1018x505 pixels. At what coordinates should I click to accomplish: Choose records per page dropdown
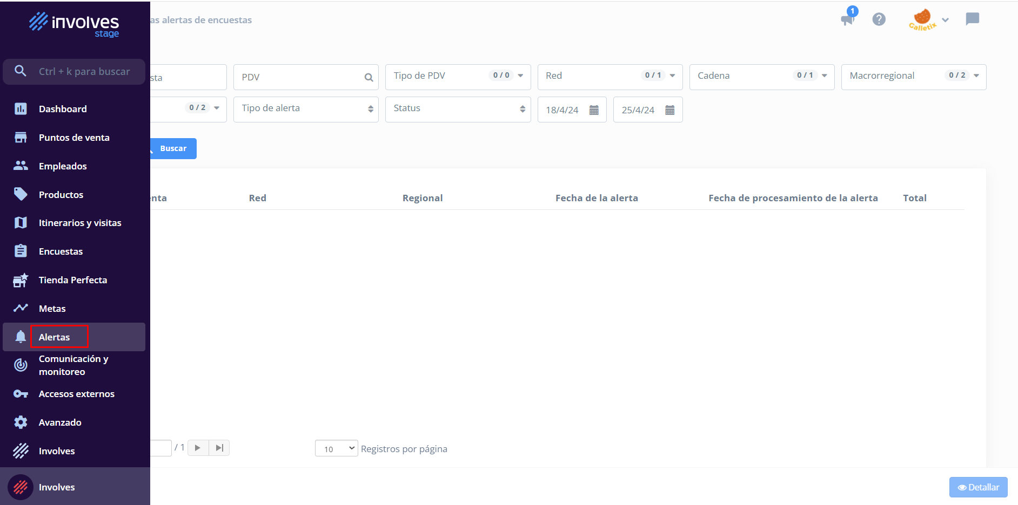coord(336,448)
